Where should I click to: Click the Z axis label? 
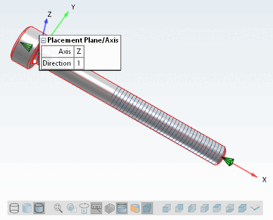pos(50,14)
